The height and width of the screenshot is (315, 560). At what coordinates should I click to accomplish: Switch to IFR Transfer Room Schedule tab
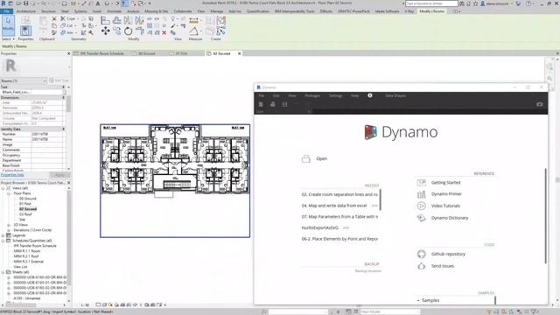tap(101, 53)
